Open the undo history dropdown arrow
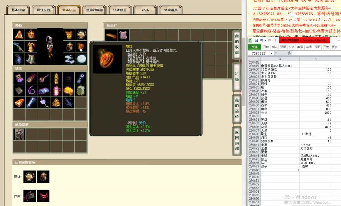Screen dimensions: 341x206 [265, 41]
